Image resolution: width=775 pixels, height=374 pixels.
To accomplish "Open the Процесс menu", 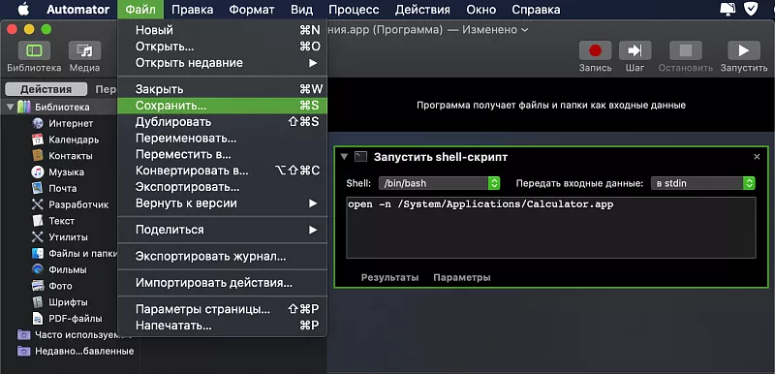I will [x=354, y=10].
